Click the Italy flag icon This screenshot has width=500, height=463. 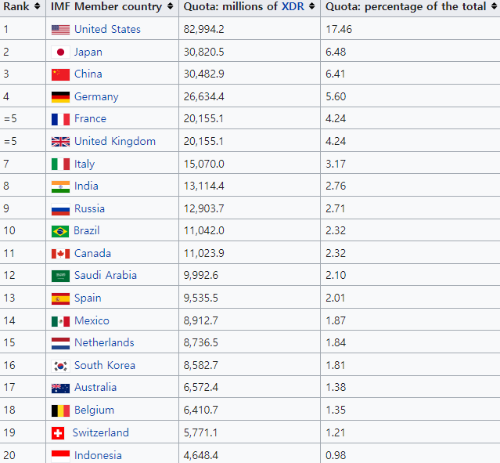(x=60, y=164)
